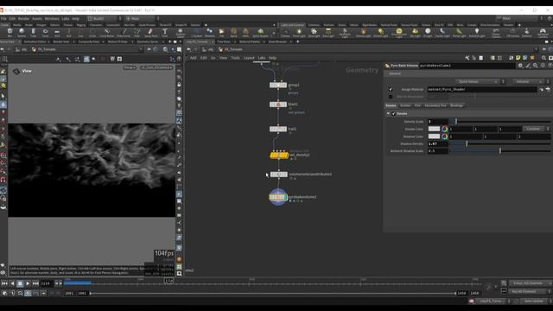Select the Camera shelf tool
The height and width of the screenshot is (311, 553).
coord(285,33)
